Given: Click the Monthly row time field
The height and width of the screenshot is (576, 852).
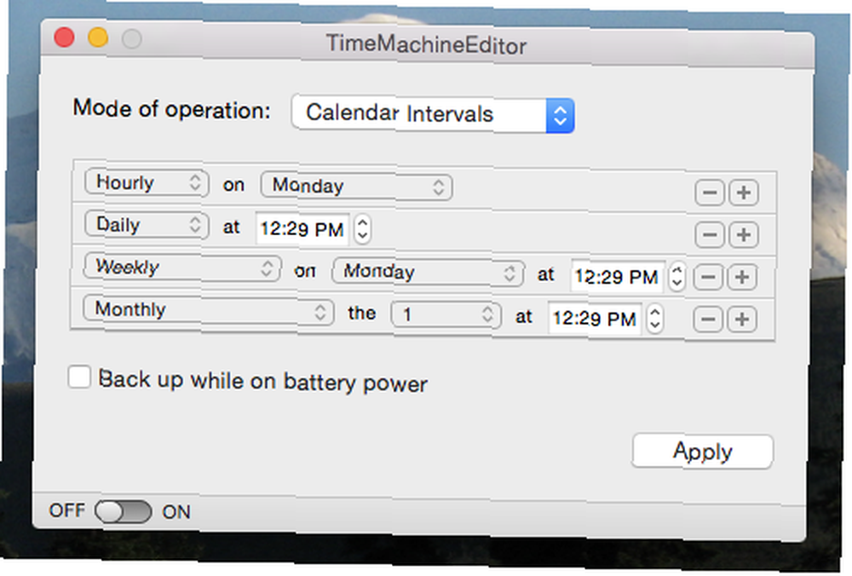Looking at the screenshot, I should [x=595, y=319].
